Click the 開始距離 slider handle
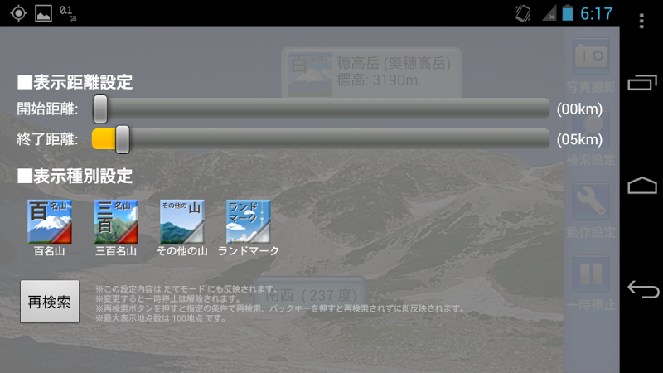663x373 pixels. click(x=100, y=109)
